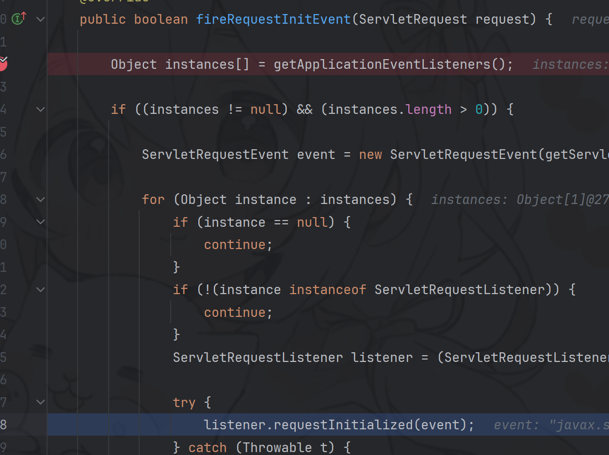Toggle the breakpoint on the getApplicationEventListeners line
Screen dimensions: 609x455
click(x=2, y=63)
